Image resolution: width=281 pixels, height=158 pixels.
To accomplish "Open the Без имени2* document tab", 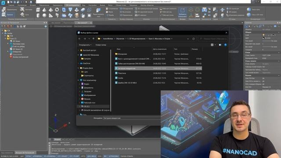I will (x=83, y=23).
